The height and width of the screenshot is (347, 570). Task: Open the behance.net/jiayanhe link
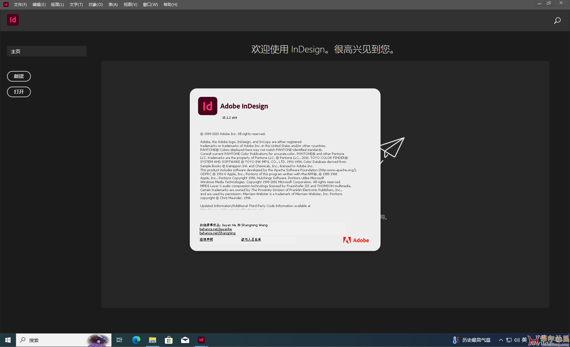point(216,229)
